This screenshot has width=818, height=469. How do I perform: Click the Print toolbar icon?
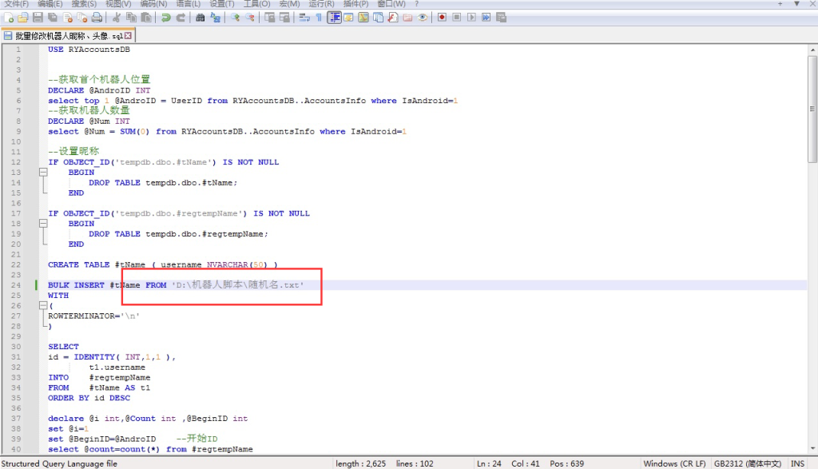97,17
